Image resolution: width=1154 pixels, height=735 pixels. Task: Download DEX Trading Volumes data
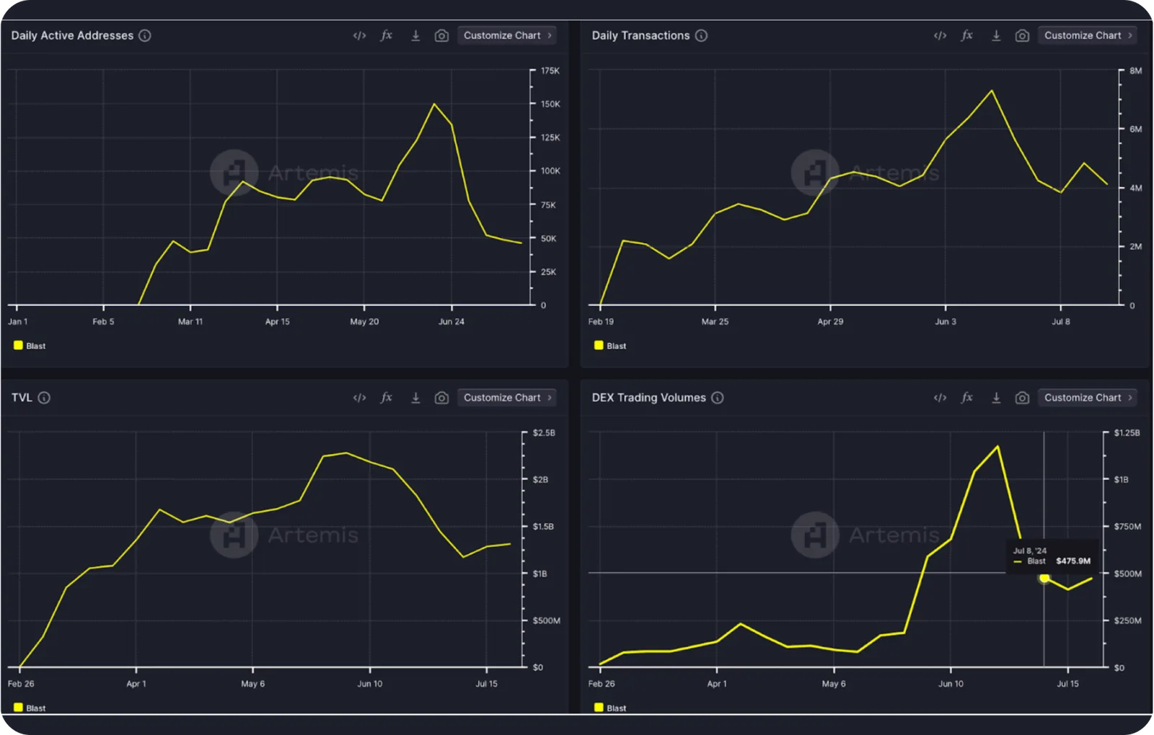[x=996, y=398]
